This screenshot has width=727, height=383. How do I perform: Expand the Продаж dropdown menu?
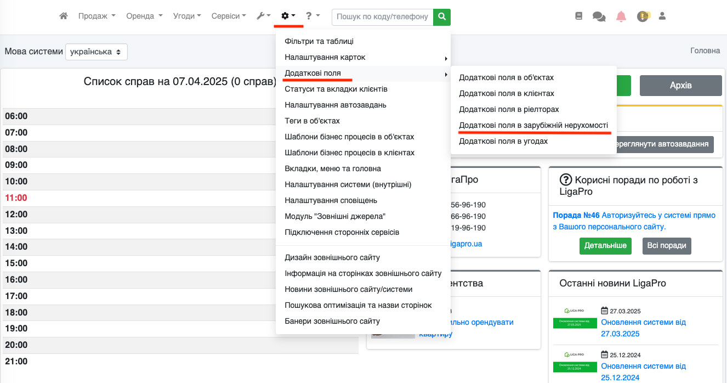96,16
